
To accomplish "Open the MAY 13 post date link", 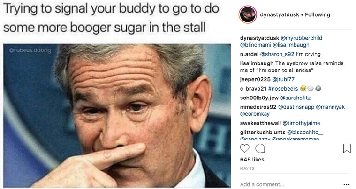I will (247, 168).
